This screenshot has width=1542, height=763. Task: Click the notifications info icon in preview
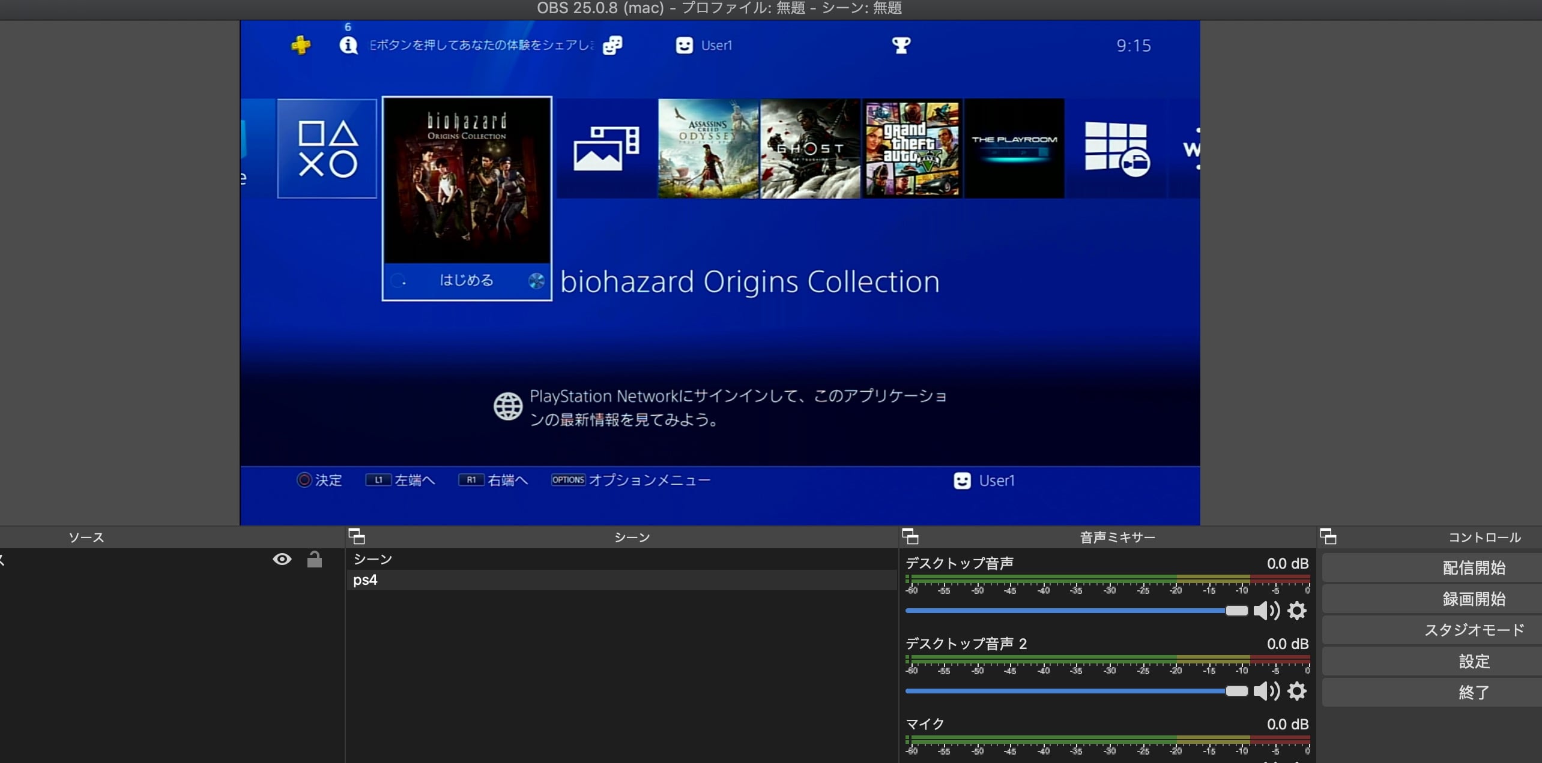(348, 46)
